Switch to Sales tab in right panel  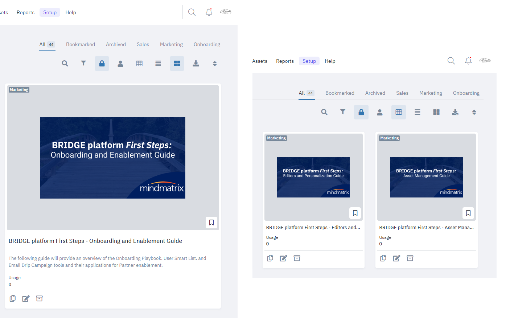pos(402,93)
